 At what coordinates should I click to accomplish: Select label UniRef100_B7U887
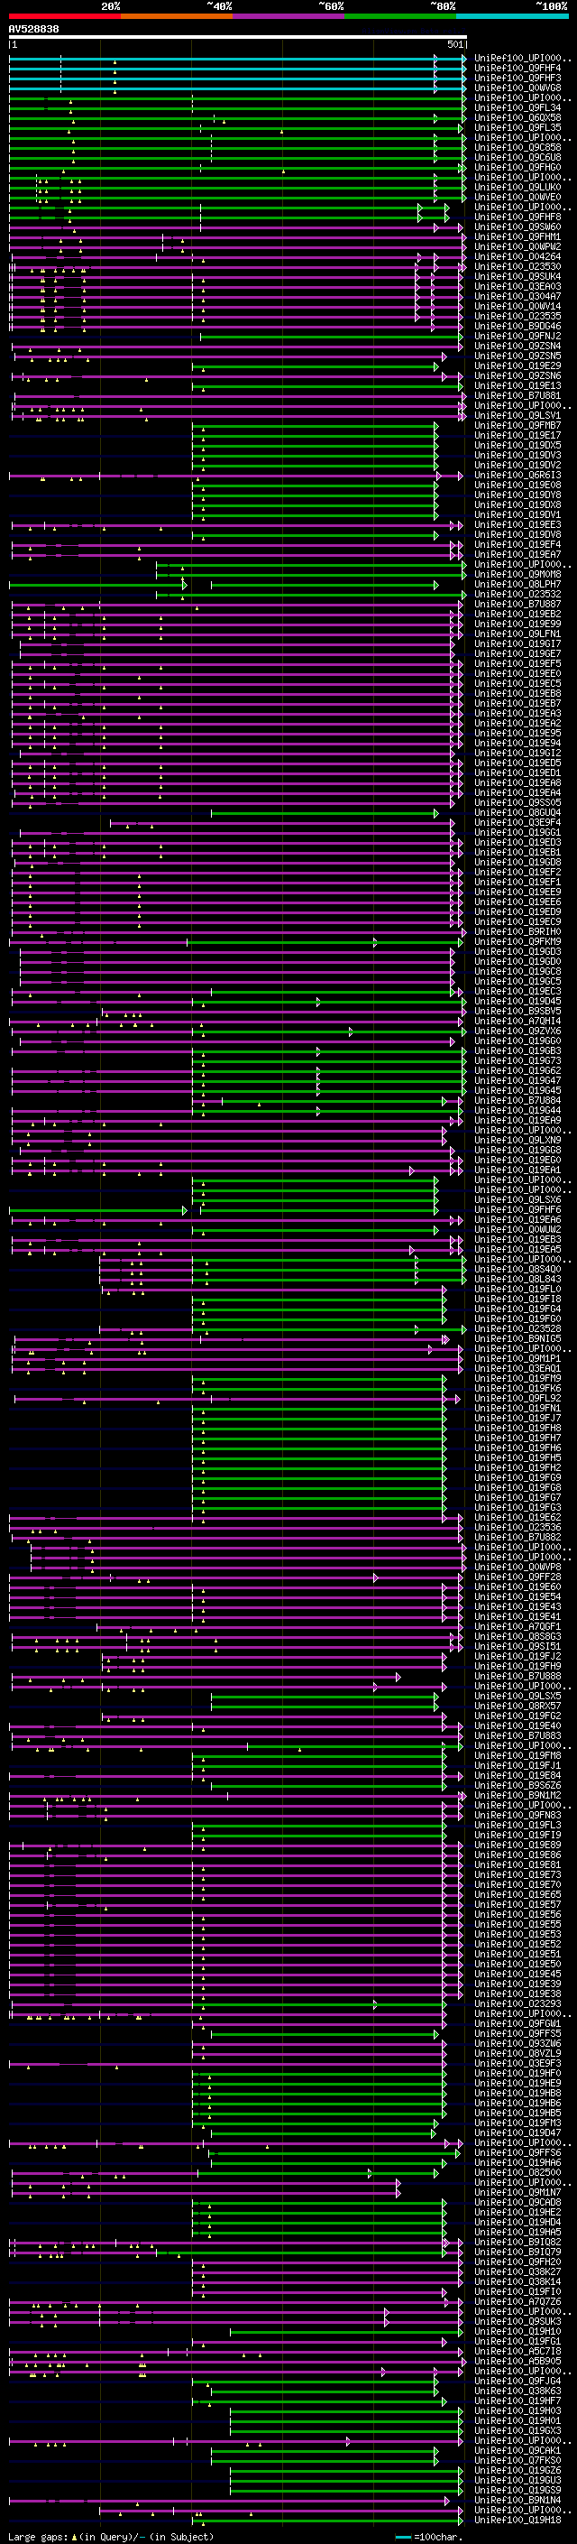click(517, 605)
